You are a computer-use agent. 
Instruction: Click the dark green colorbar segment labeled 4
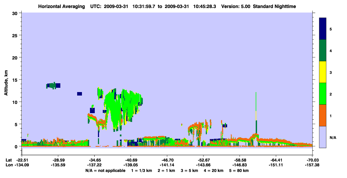[x=323, y=50]
